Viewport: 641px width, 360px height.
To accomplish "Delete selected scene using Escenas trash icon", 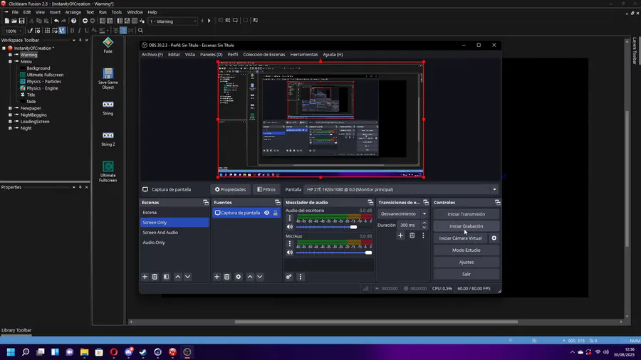I will (155, 277).
